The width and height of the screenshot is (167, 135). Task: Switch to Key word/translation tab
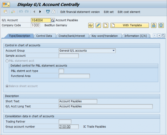click(x=105, y=36)
